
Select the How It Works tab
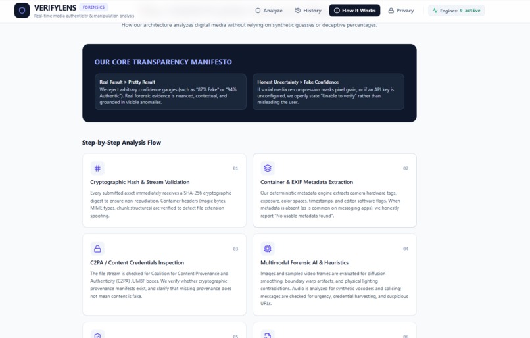pos(354,11)
